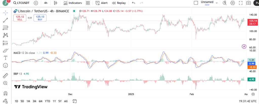Set range to 3M
The height and width of the screenshot is (104, 259).
click(x=34, y=101)
